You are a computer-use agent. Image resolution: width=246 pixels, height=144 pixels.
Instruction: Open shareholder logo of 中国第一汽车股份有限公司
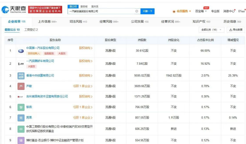21,51
